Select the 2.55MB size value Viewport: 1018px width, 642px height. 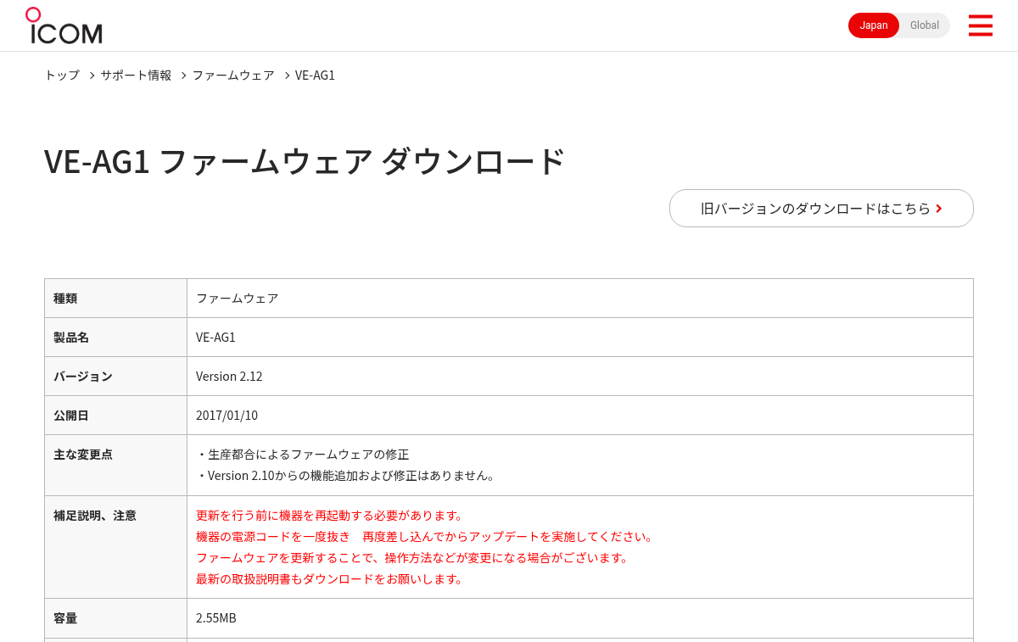pyautogui.click(x=216, y=618)
